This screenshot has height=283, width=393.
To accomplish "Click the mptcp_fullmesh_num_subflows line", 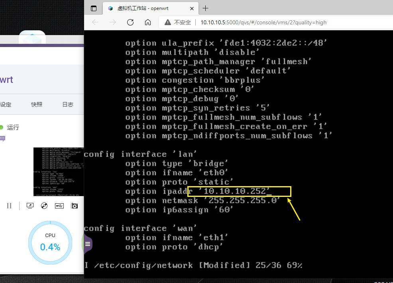I will (x=224, y=117).
